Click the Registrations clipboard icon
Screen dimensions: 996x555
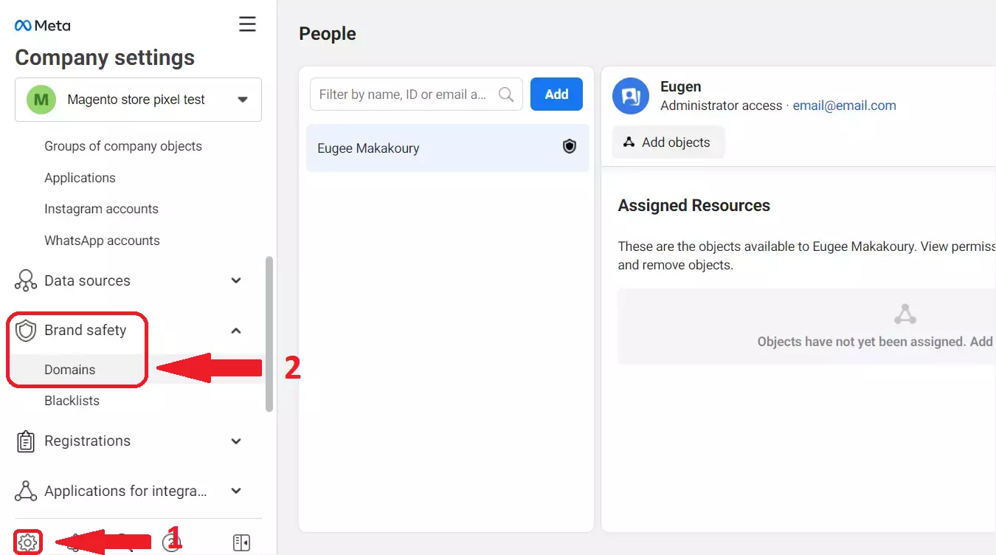point(26,441)
